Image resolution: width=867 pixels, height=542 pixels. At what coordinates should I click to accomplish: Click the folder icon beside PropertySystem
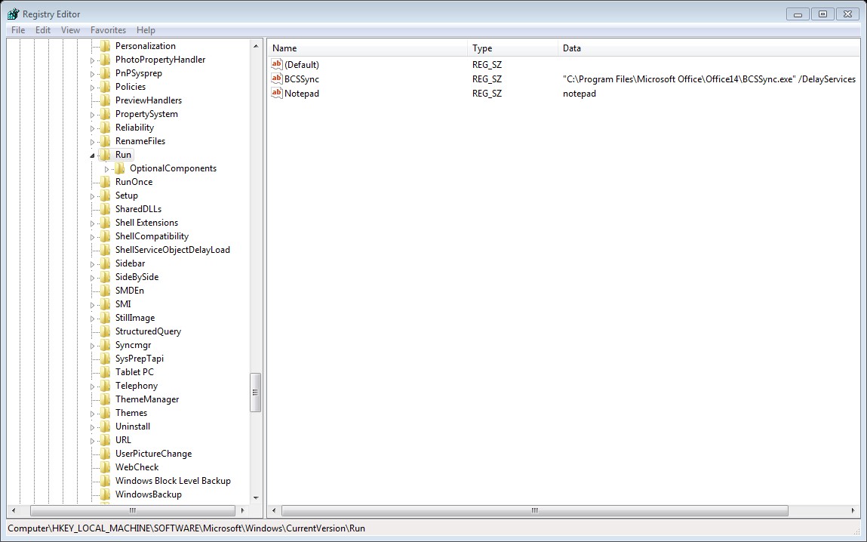click(105, 114)
